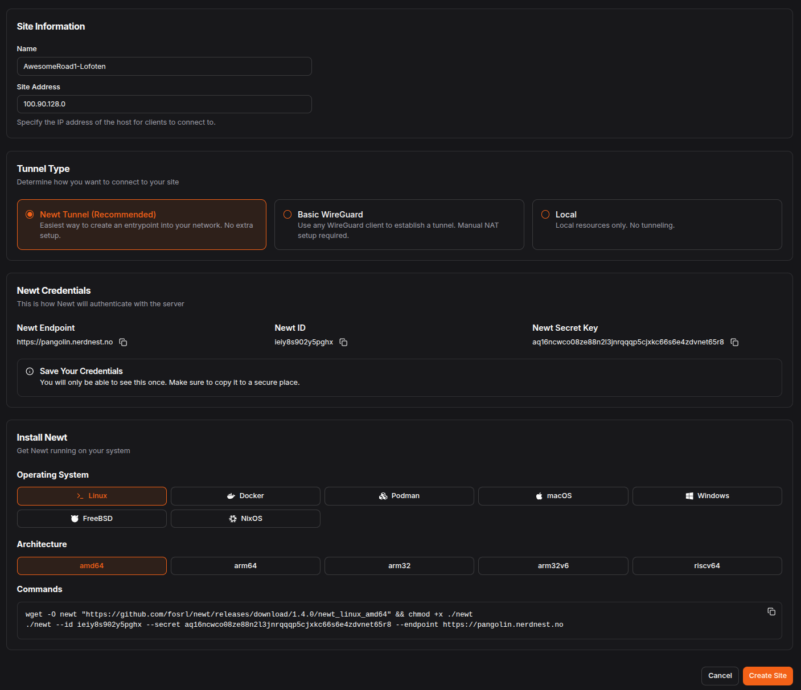The width and height of the screenshot is (801, 690).
Task: Select riscv64 architecture
Action: coord(707,566)
